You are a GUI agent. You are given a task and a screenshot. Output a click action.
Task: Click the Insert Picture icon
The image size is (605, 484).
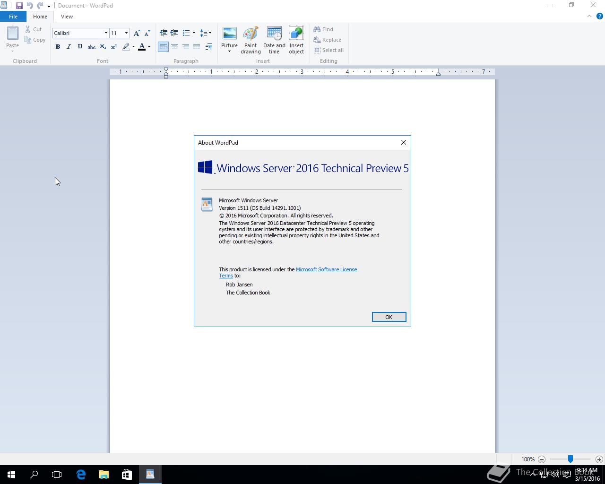[x=229, y=34]
